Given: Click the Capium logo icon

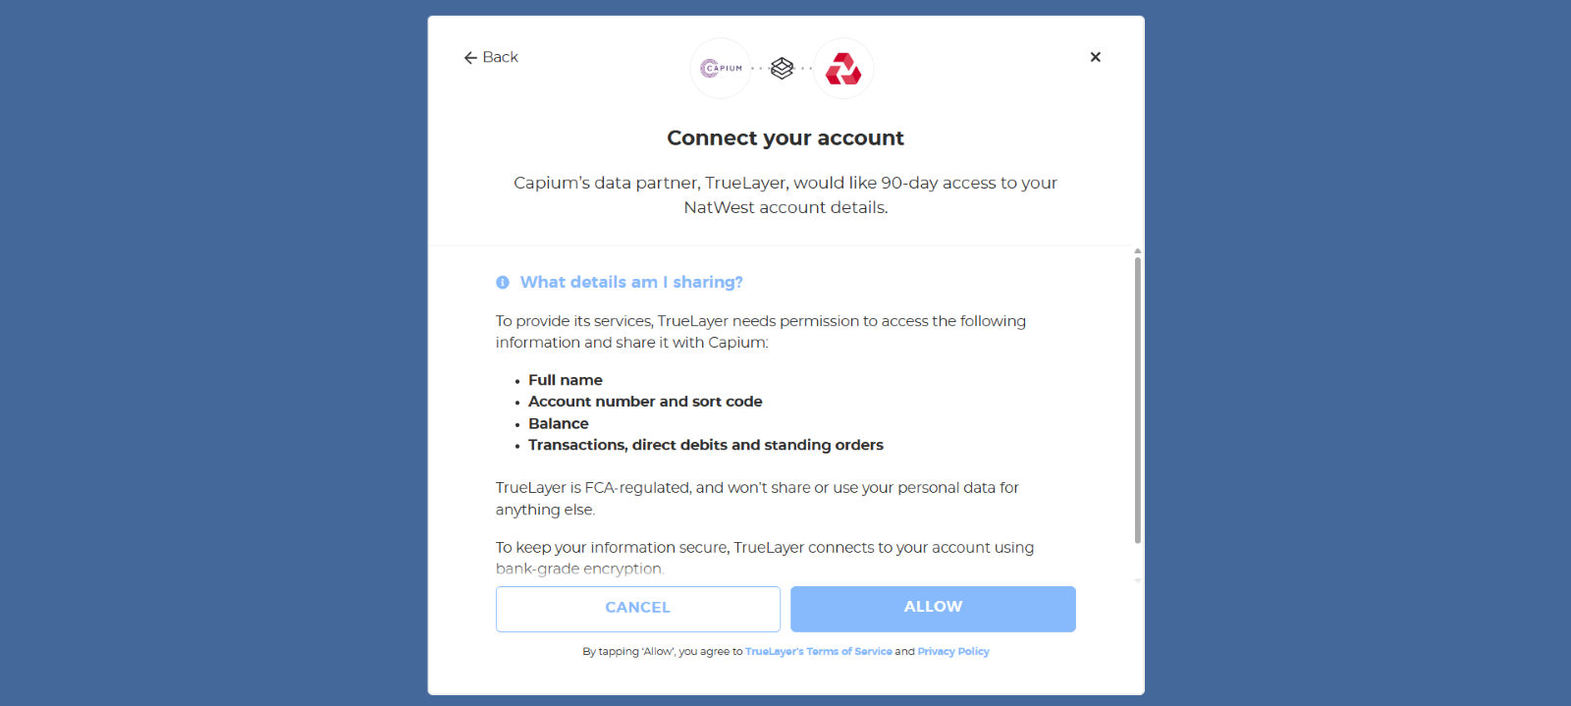Looking at the screenshot, I should tap(721, 69).
